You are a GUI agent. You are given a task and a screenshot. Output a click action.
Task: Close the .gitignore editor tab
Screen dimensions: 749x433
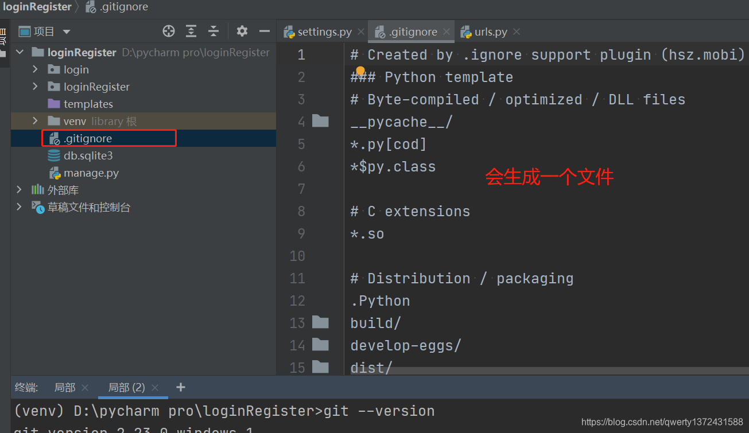pos(447,32)
